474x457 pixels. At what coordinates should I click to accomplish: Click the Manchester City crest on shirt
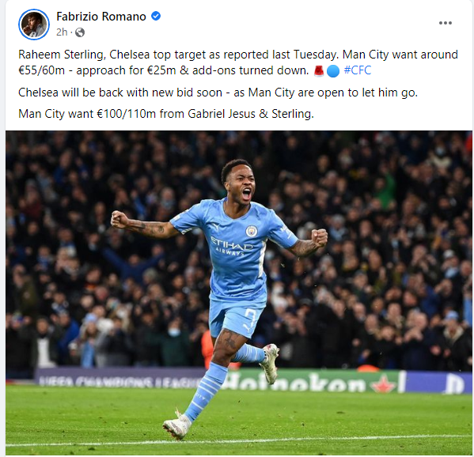point(251,231)
